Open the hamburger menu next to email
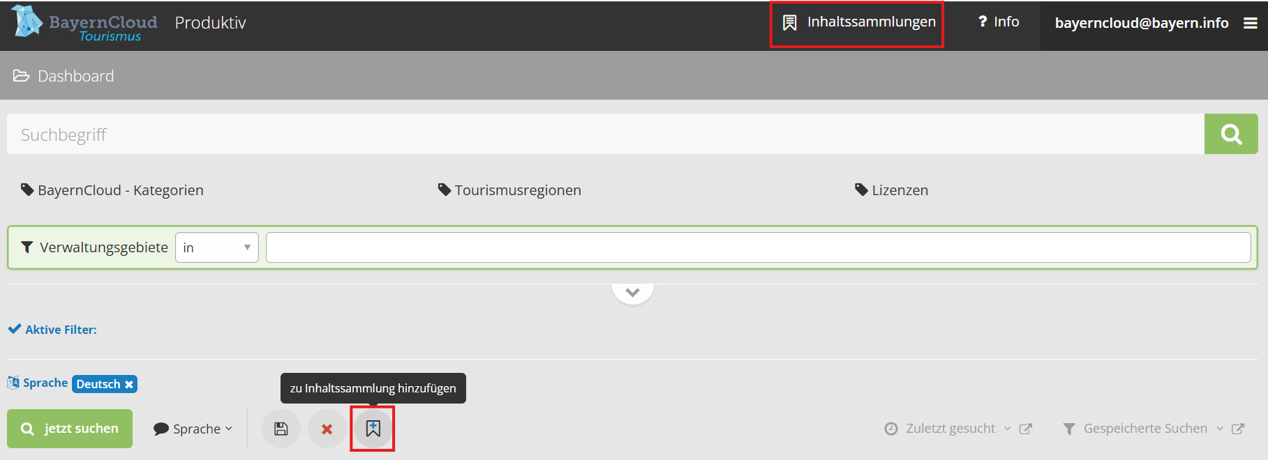 pos(1250,23)
